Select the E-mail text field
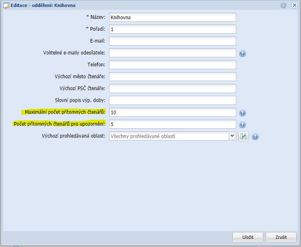Image resolution: width=301 pixels, height=247 pixels. coord(172,41)
